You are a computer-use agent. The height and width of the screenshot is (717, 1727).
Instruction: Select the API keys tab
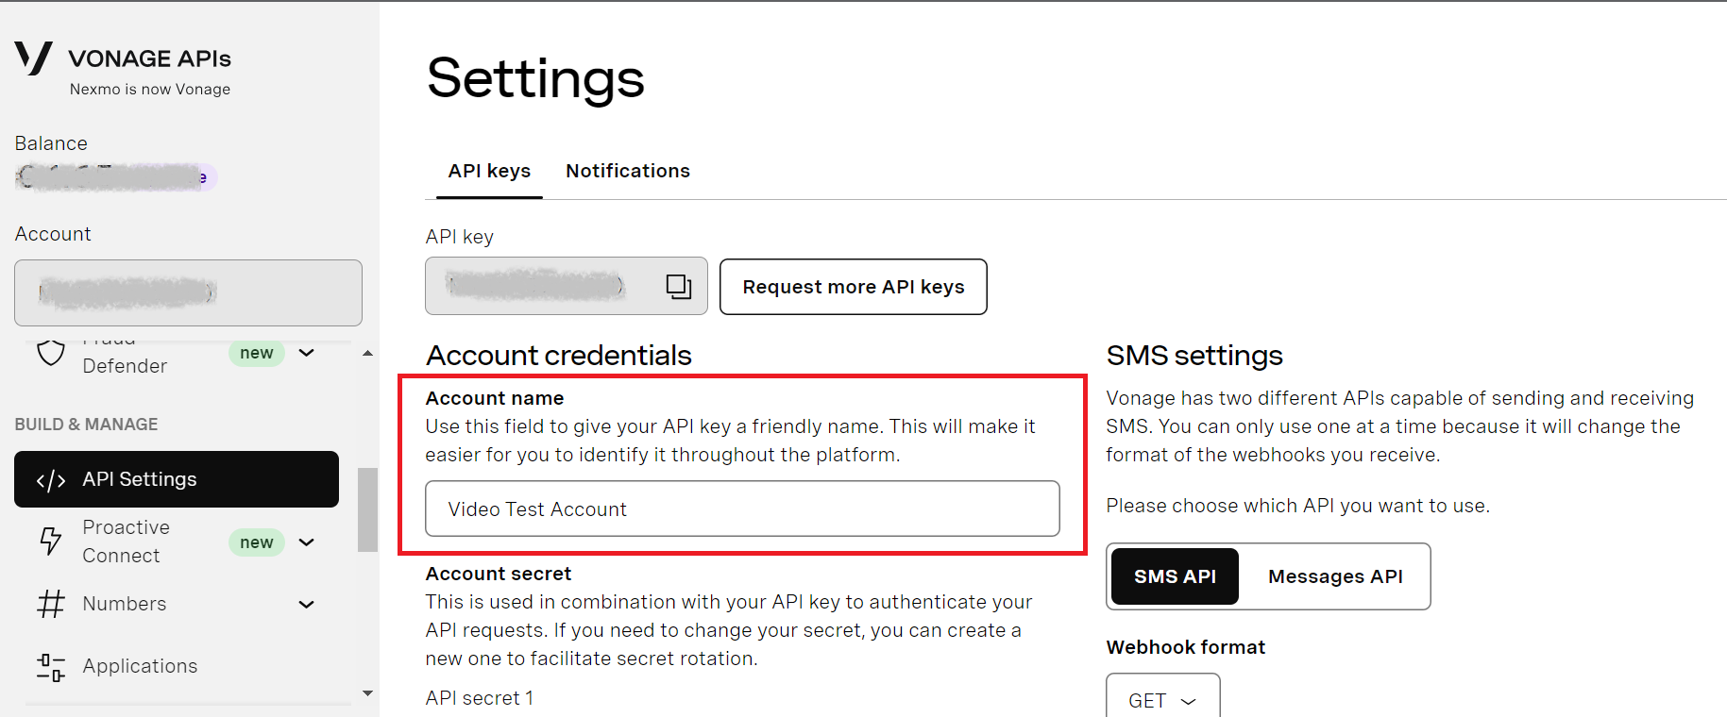pos(489,171)
